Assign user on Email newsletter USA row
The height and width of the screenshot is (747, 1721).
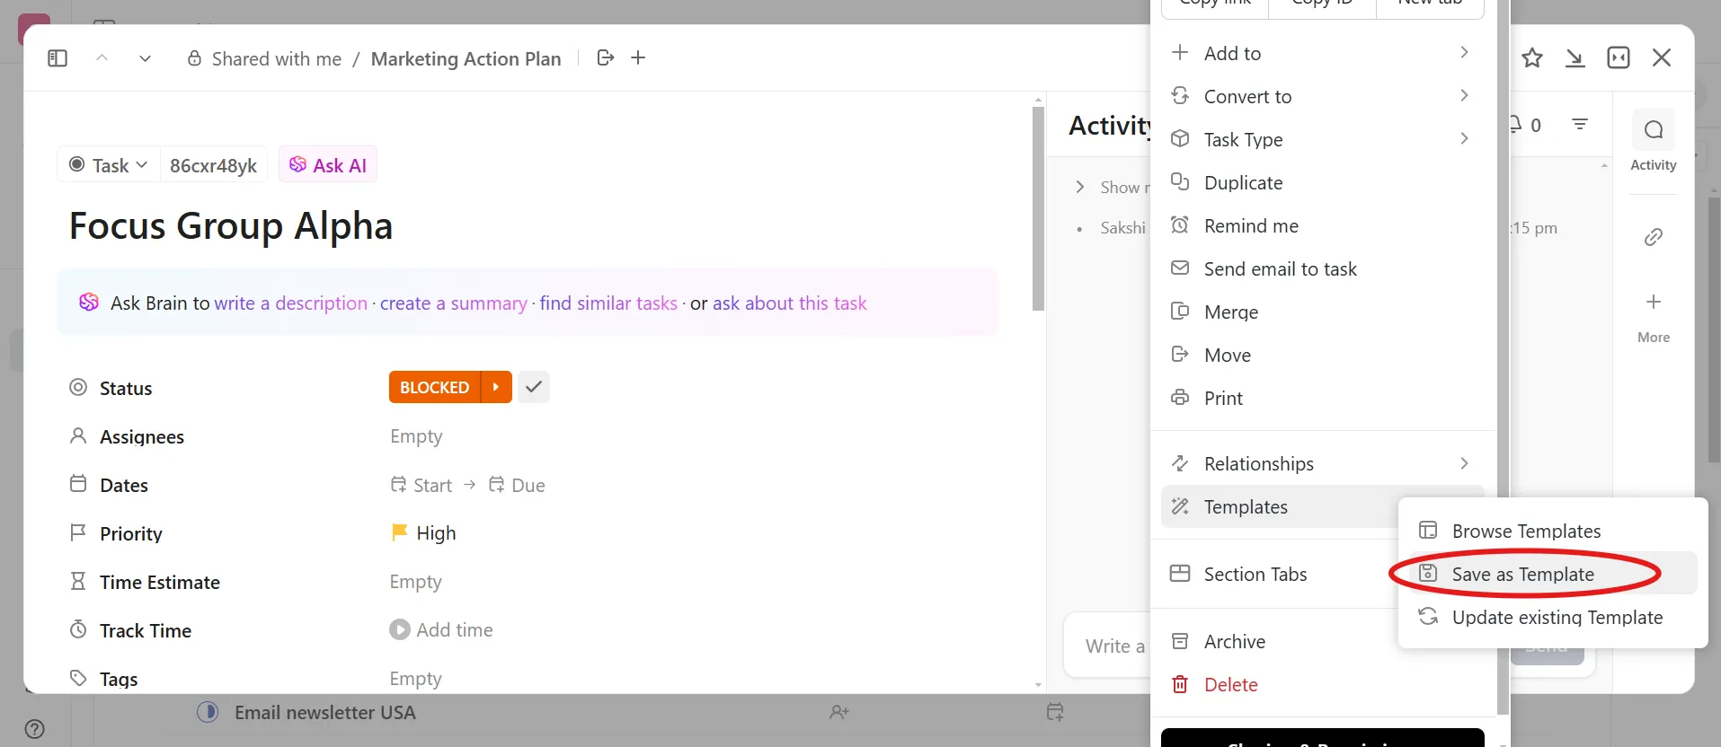(839, 712)
